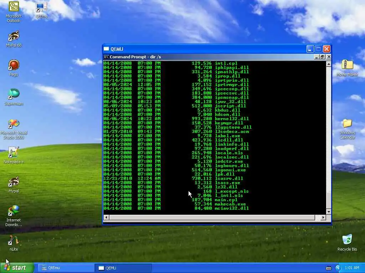Click the locale.nls entry
Screen dimensions: 365x273
pos(229,153)
